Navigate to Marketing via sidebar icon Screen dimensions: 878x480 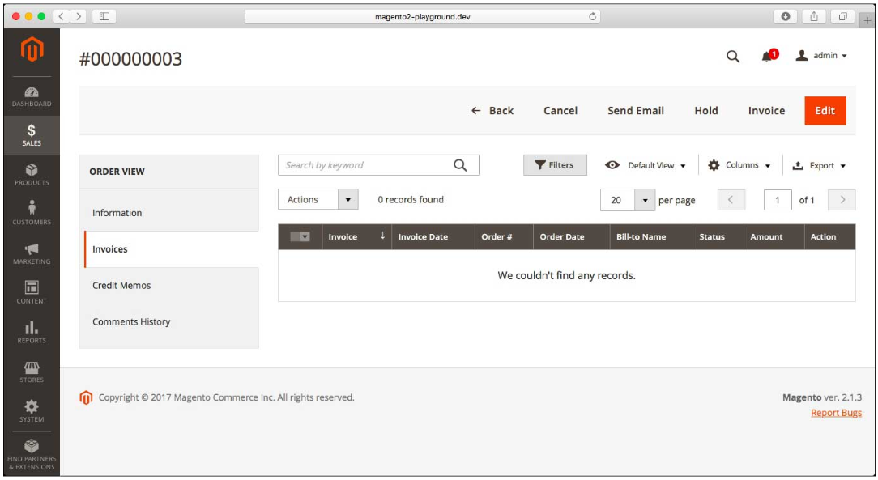pos(33,253)
